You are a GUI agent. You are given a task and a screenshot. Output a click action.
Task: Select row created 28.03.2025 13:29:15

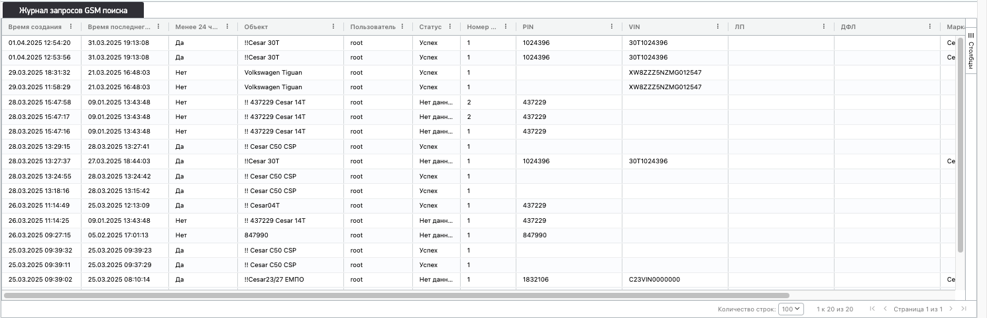click(479, 146)
